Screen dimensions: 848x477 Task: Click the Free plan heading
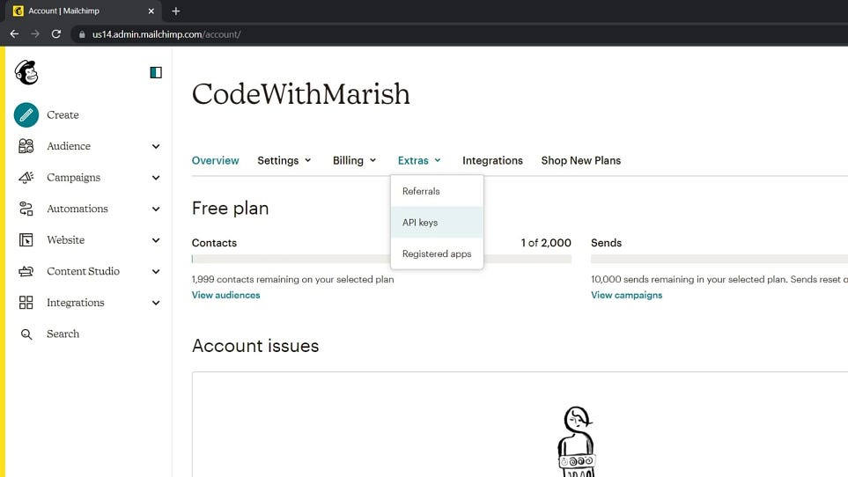click(x=231, y=208)
